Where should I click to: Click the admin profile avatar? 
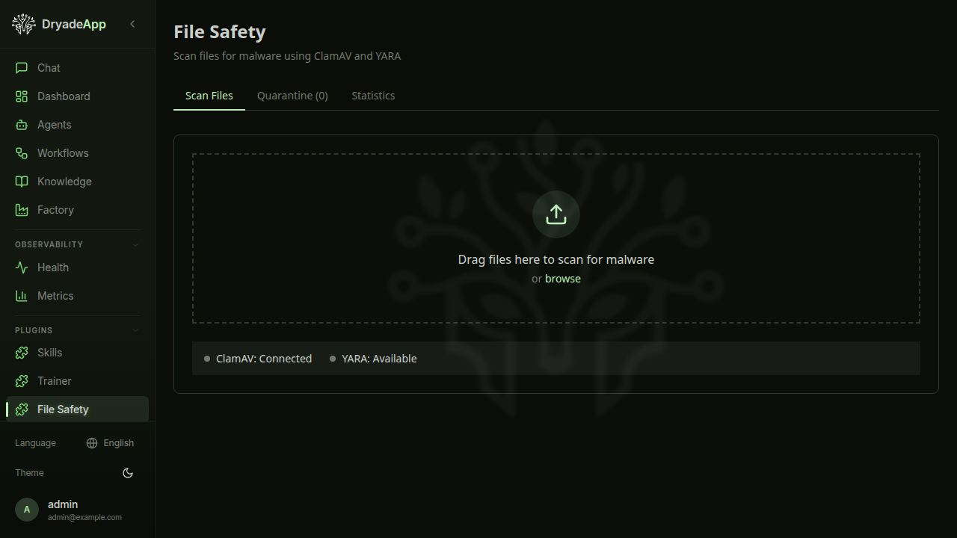pyautogui.click(x=26, y=509)
